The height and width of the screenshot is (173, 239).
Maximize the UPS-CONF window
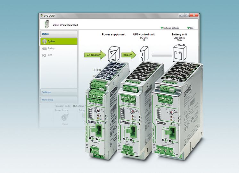(x=187, y=15)
